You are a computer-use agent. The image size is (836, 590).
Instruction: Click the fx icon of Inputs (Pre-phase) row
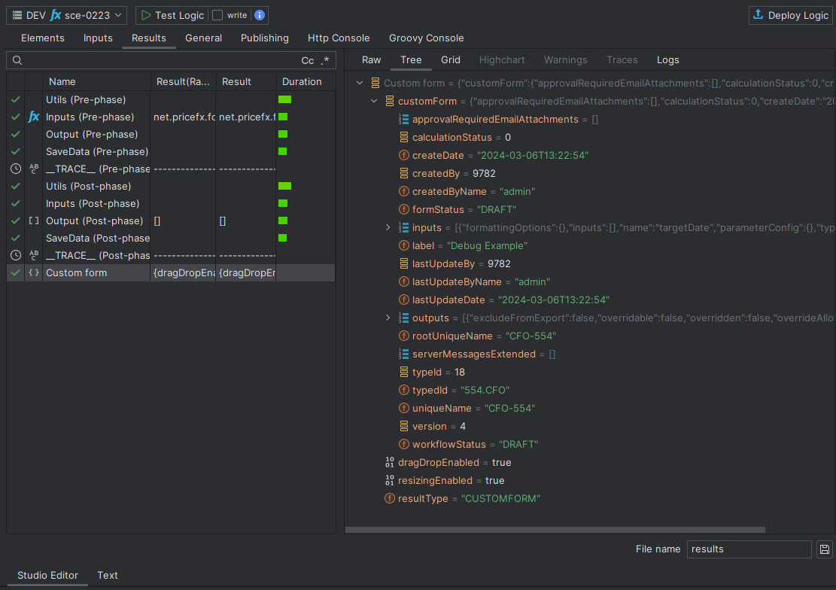tap(34, 117)
